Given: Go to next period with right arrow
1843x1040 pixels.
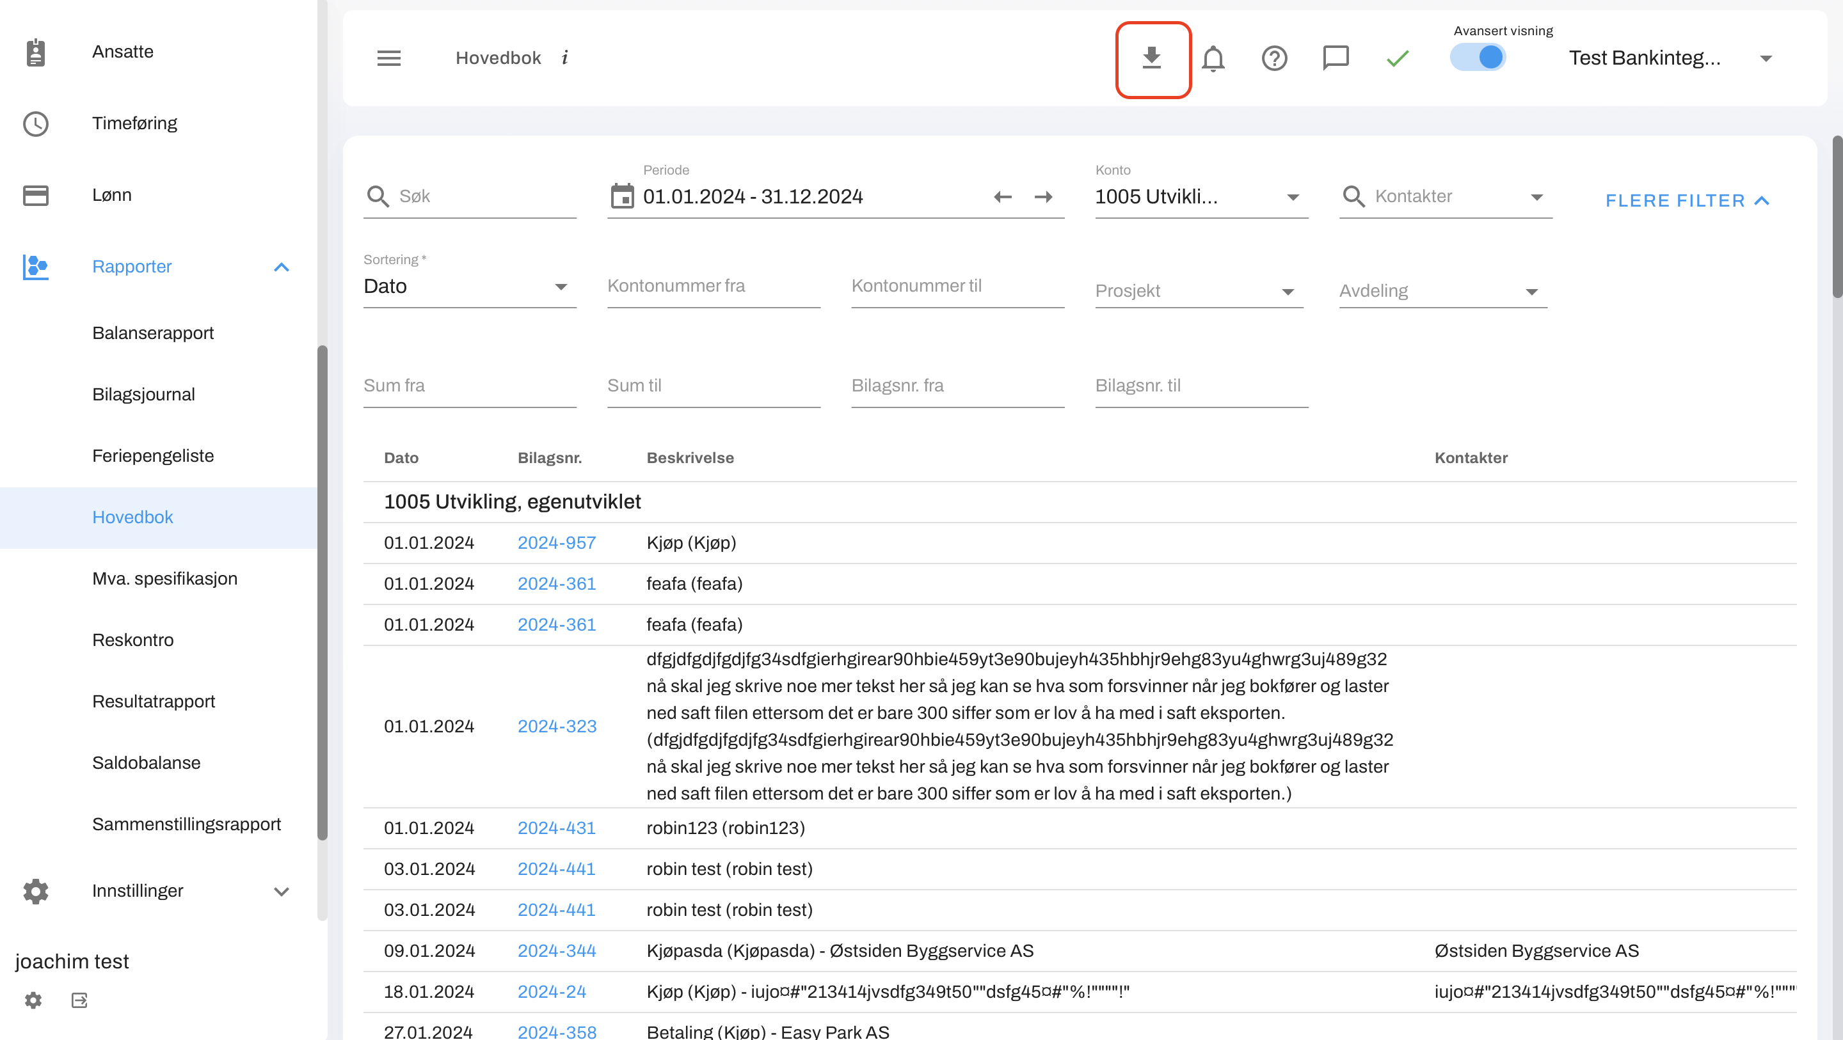Looking at the screenshot, I should tap(1043, 197).
